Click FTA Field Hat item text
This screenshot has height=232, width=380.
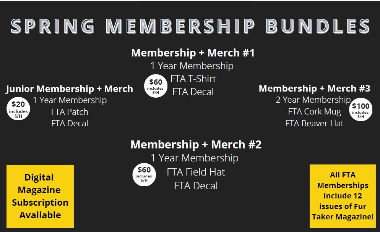click(x=196, y=172)
